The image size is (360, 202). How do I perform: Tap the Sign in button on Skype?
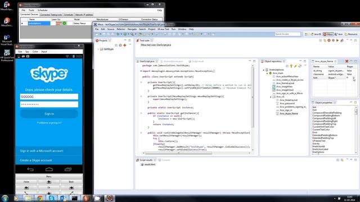click(49, 114)
